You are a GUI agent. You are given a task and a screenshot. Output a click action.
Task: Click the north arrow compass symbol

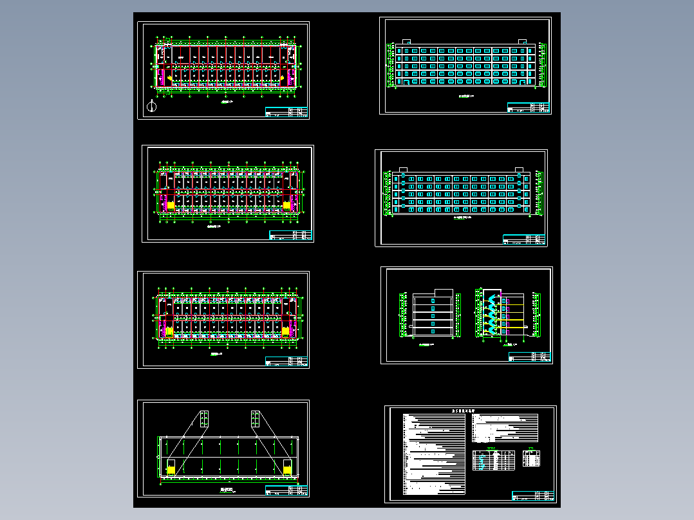tap(152, 106)
